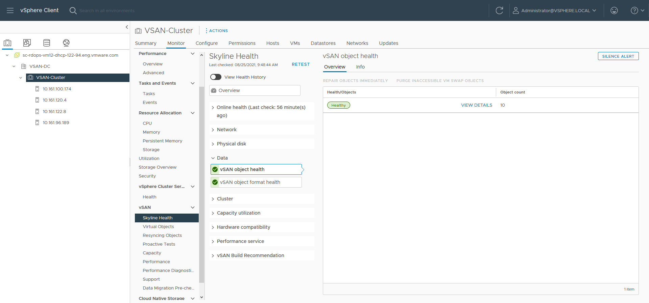649x303 pixels.
Task: Click RETEST health check
Action: pyautogui.click(x=301, y=64)
